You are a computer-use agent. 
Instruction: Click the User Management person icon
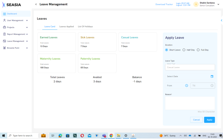coord(4,20)
